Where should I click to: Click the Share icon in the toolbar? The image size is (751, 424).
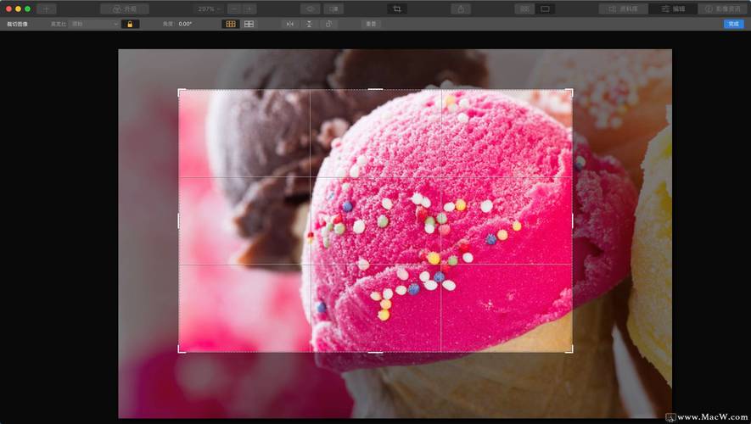point(461,8)
